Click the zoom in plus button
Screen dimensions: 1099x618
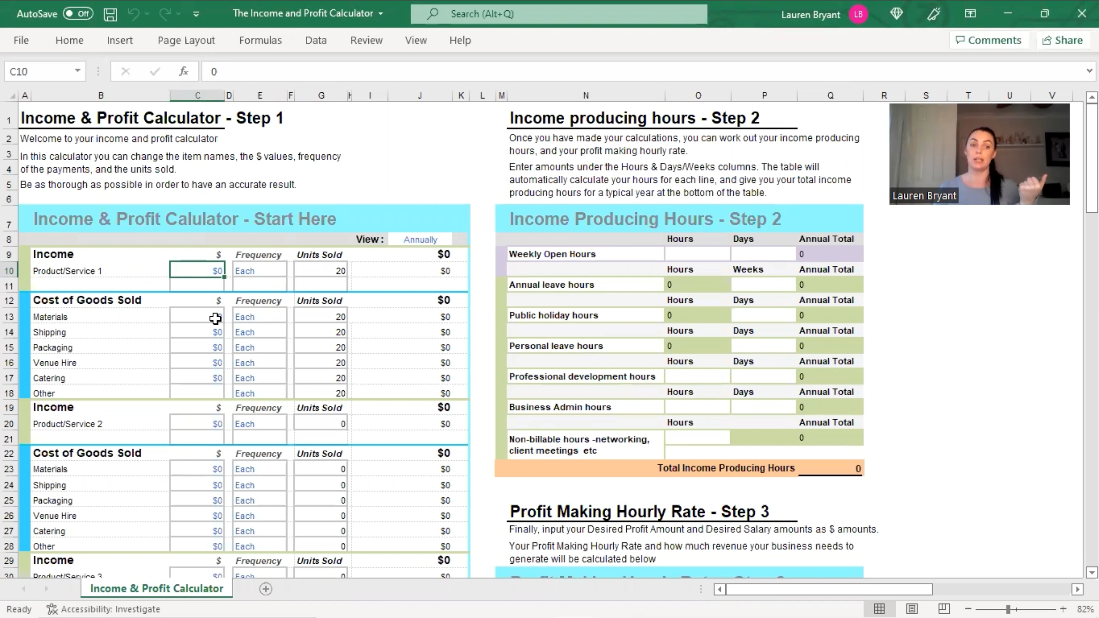(x=1063, y=608)
